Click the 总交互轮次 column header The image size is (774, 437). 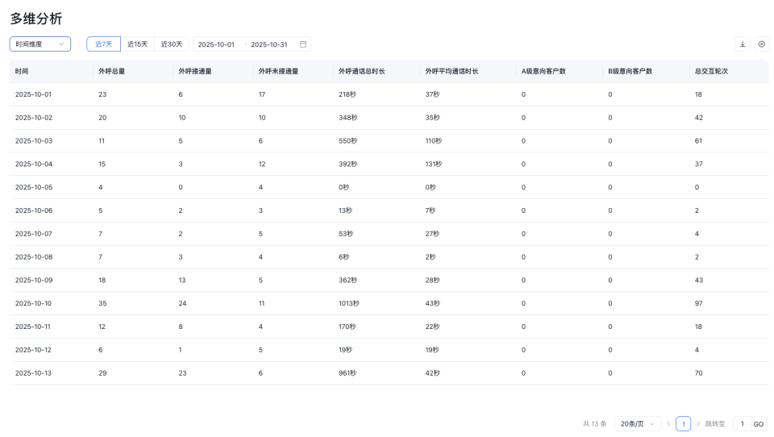(x=711, y=71)
